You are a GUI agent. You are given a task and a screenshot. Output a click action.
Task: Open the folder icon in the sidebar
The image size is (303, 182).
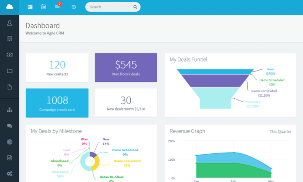[x=10, y=71]
